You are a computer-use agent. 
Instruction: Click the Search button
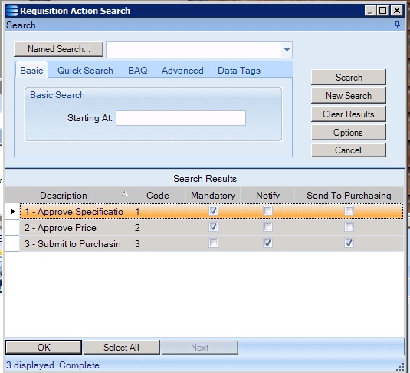(x=349, y=78)
